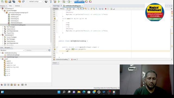Click Next Bookmark icon in editor toolbar

pyautogui.click(x=94, y=9)
